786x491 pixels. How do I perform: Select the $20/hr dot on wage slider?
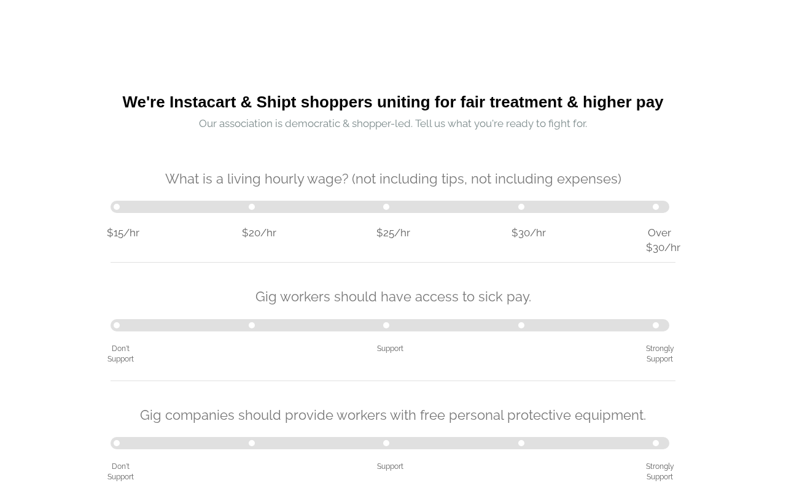coord(252,207)
